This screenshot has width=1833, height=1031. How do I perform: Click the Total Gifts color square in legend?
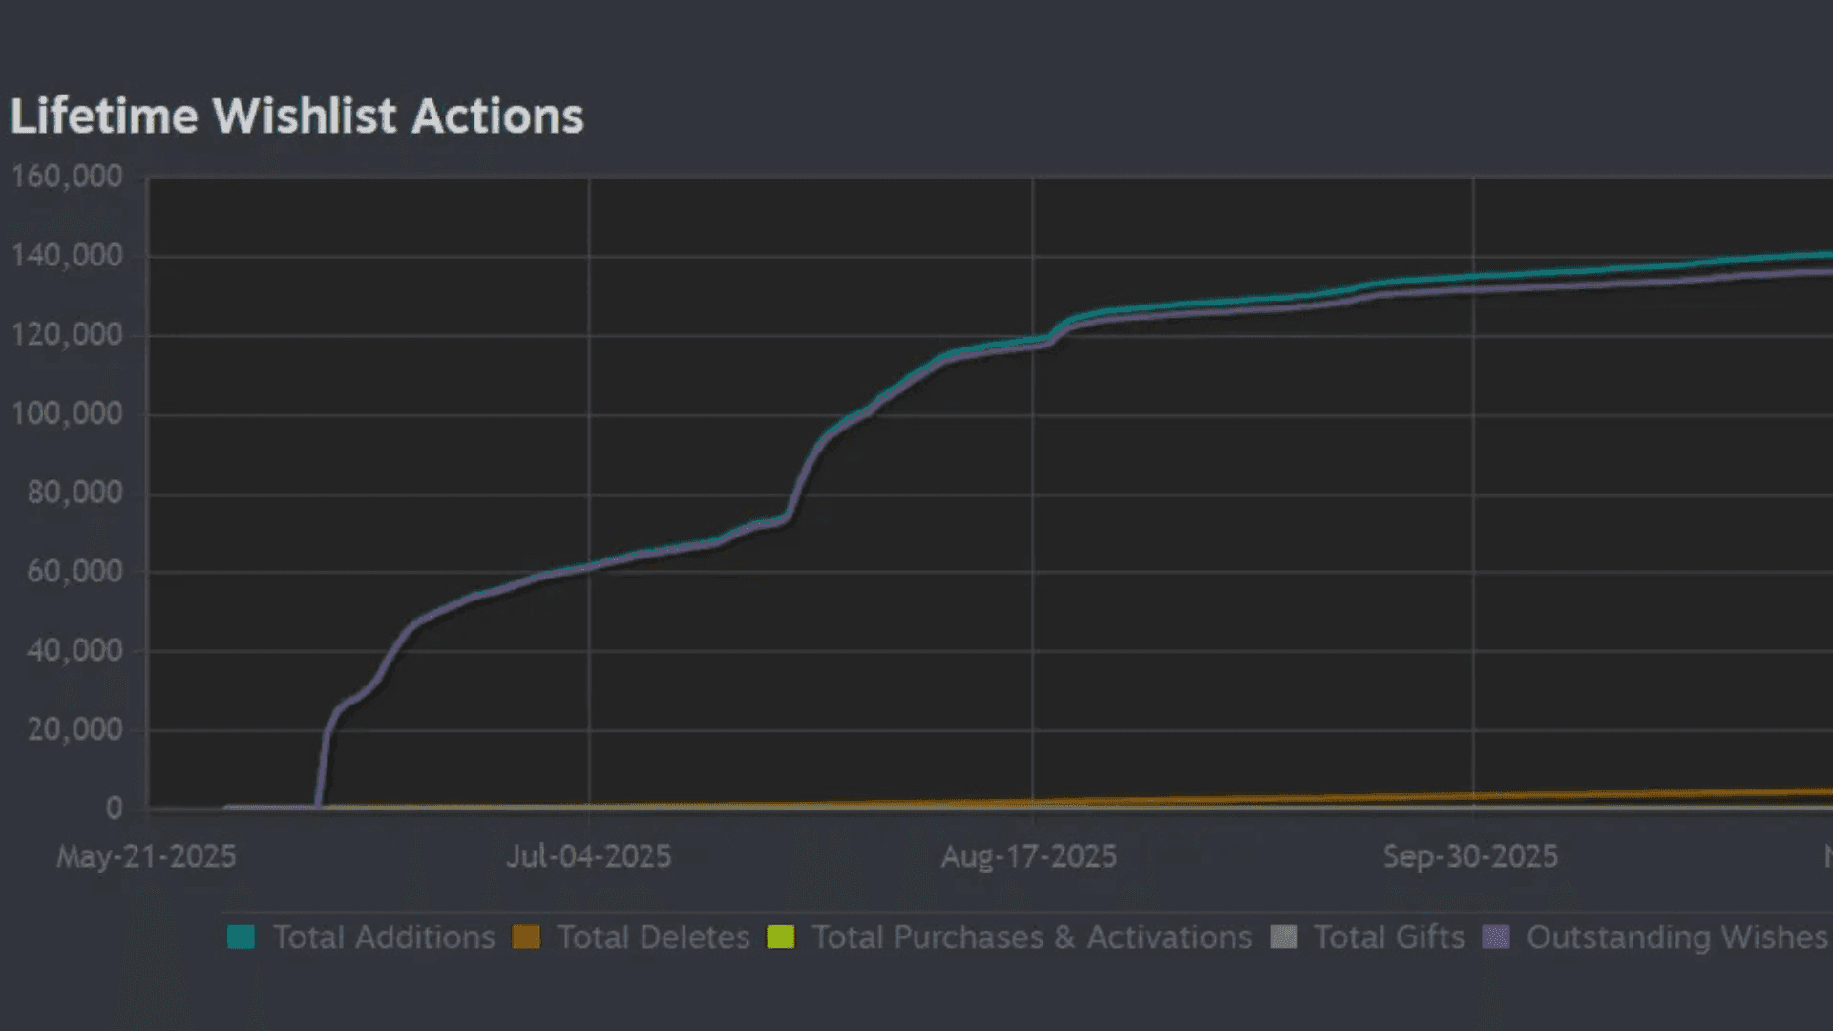pyautogui.click(x=1284, y=937)
